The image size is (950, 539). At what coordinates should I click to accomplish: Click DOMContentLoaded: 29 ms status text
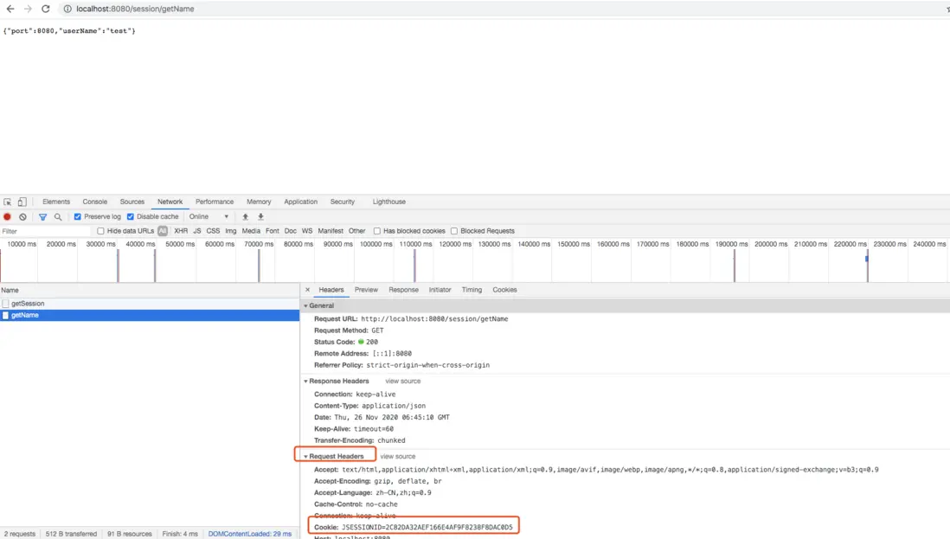pos(250,534)
